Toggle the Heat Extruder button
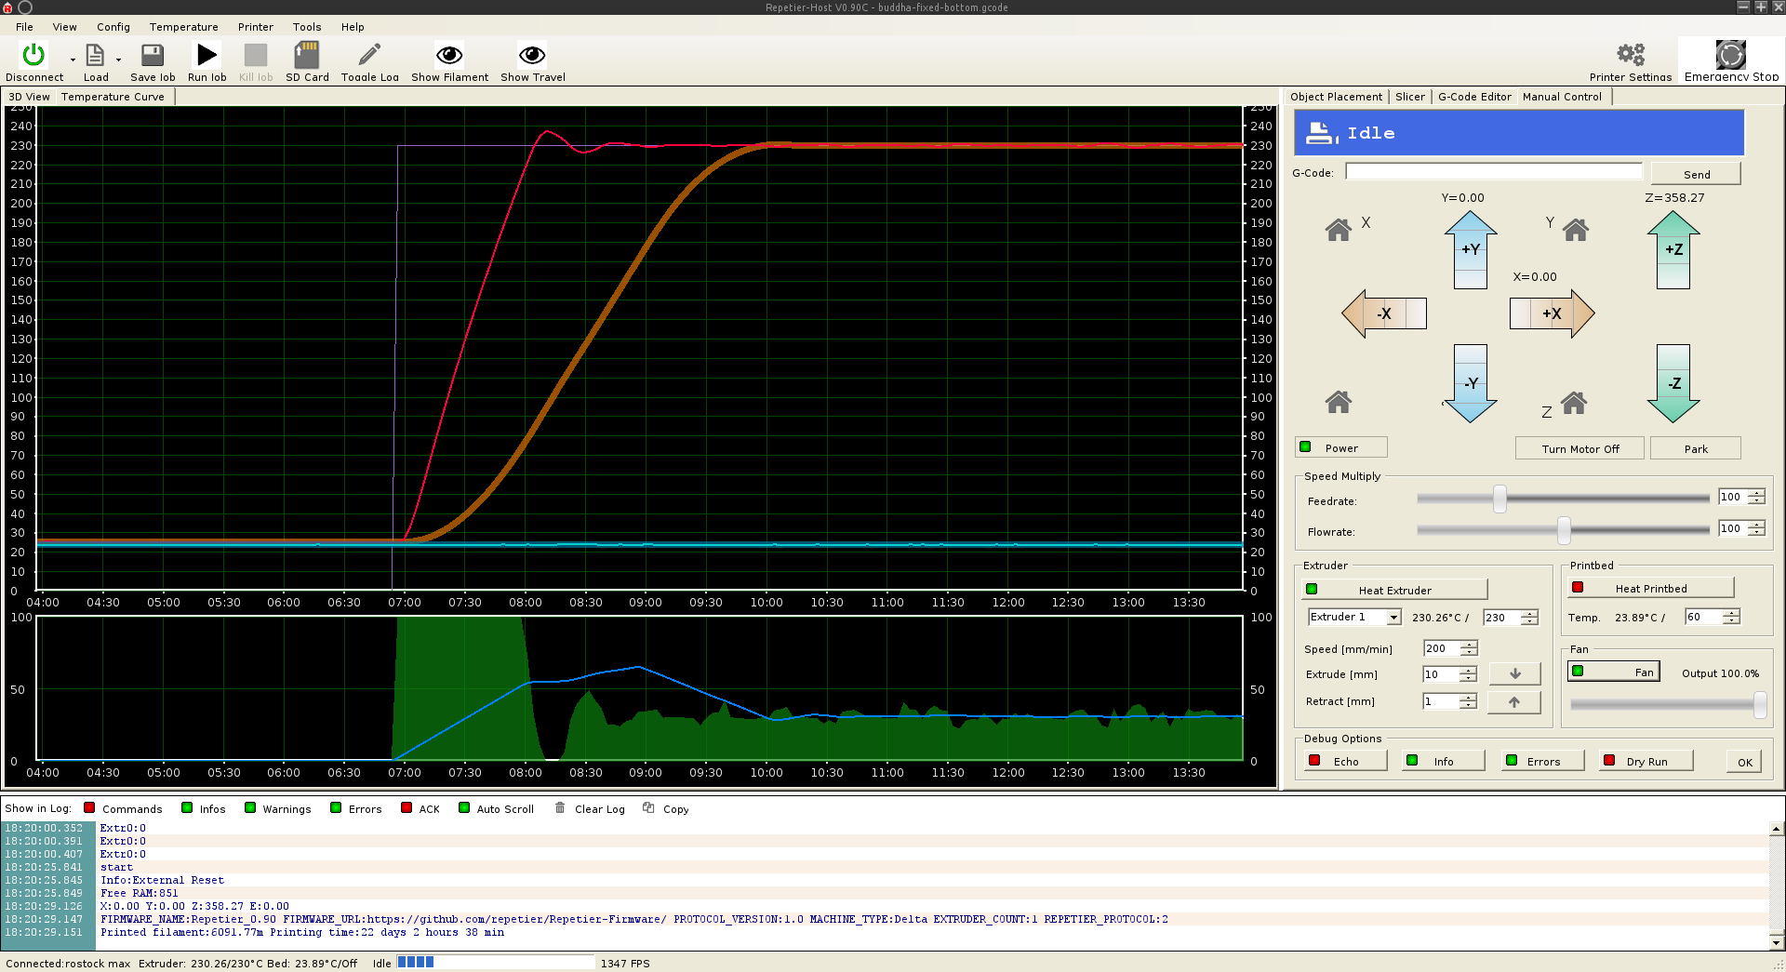The image size is (1786, 972). 1393,590
